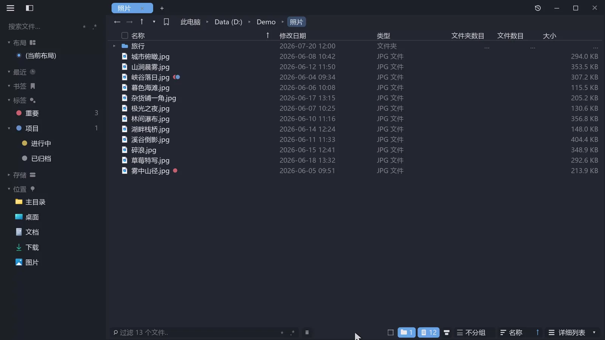Toggle files filter showing 12
The height and width of the screenshot is (340, 605).
coord(428,332)
